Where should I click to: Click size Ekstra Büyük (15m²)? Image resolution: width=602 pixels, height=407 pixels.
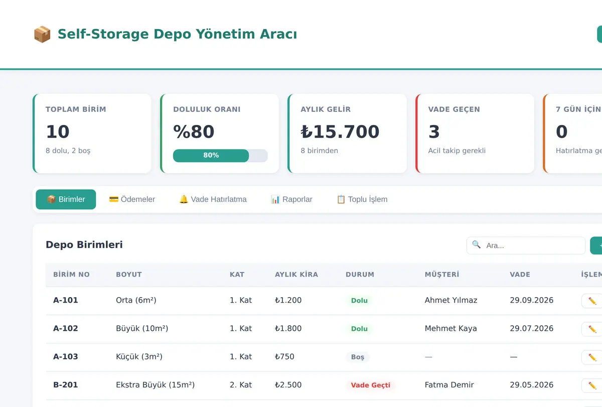coord(155,384)
